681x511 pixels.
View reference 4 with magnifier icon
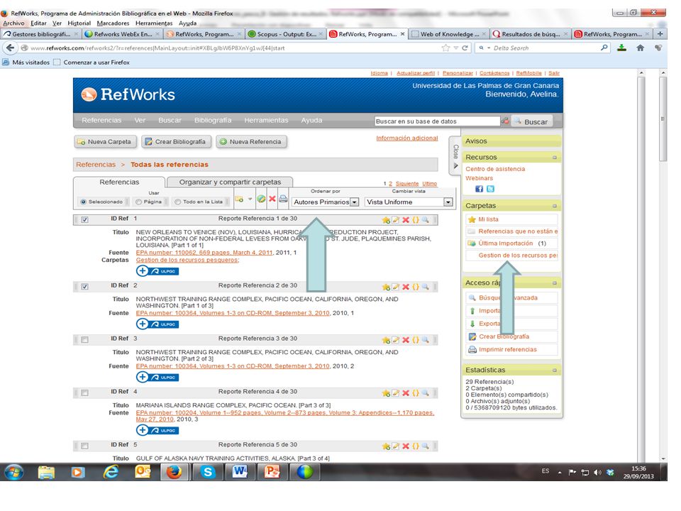(x=425, y=392)
